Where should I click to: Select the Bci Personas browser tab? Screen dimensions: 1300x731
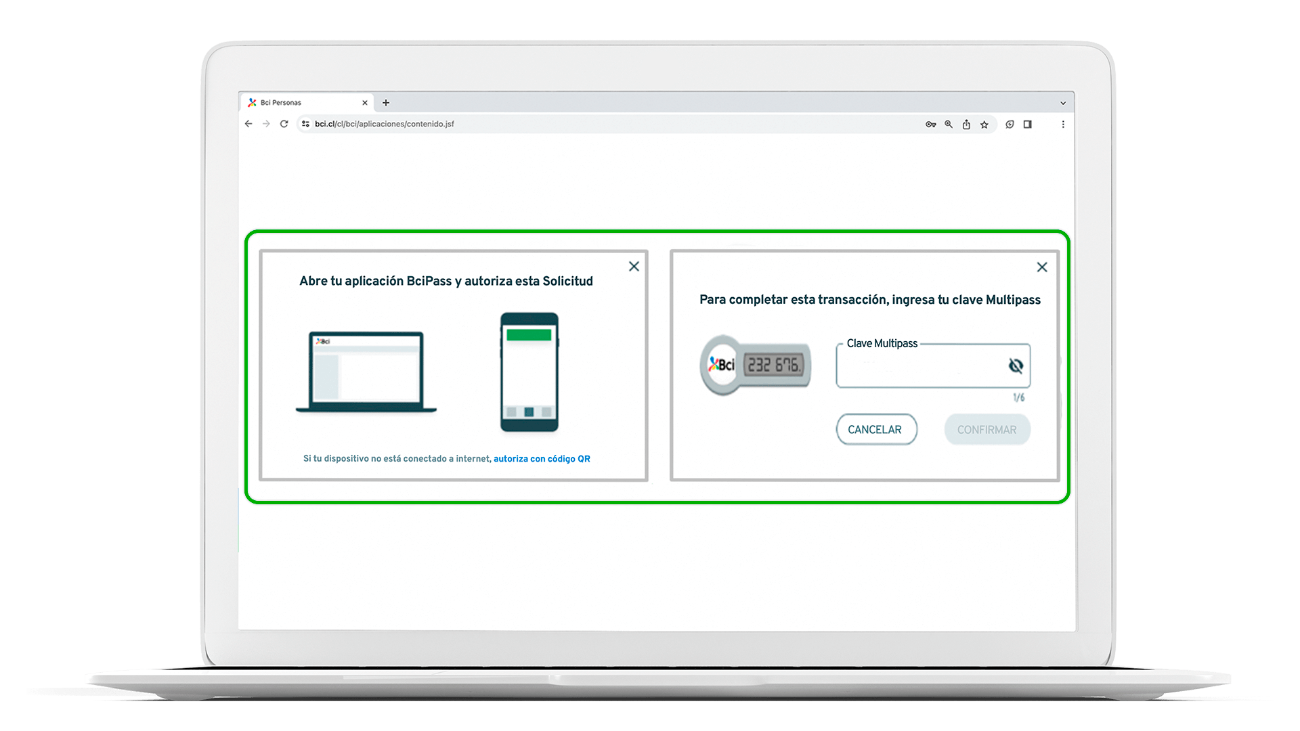(x=305, y=102)
